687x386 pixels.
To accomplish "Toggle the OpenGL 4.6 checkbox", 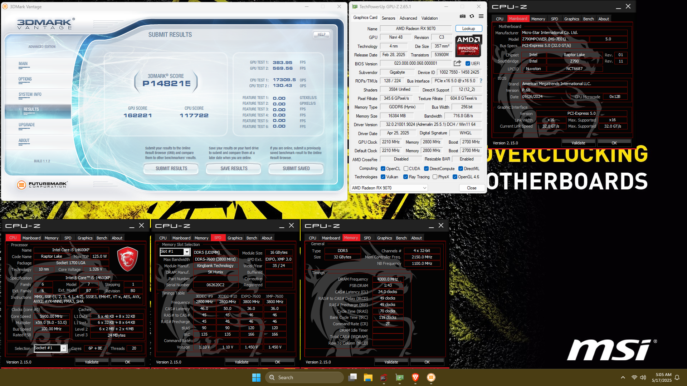I will (455, 177).
